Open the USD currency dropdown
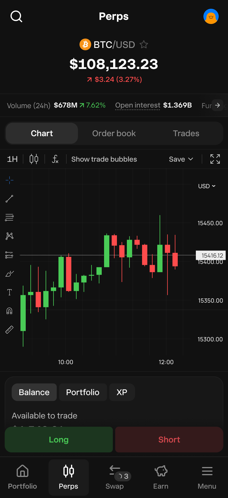Image resolution: width=228 pixels, height=498 pixels. pyautogui.click(x=207, y=186)
